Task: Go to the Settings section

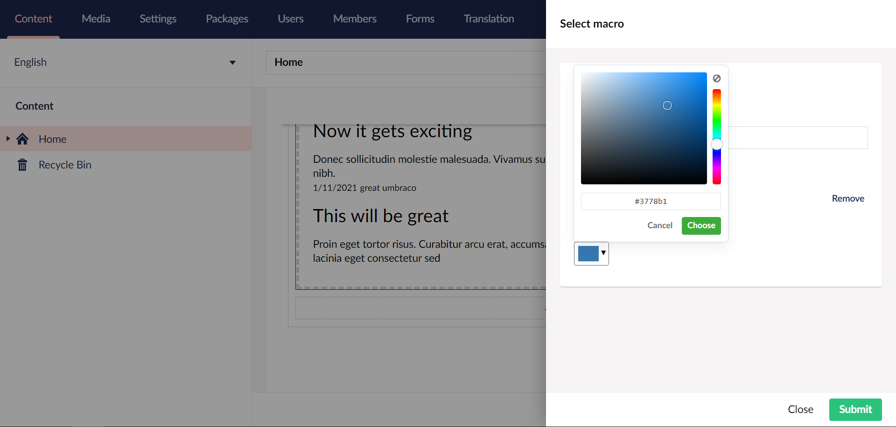Action: pyautogui.click(x=158, y=19)
